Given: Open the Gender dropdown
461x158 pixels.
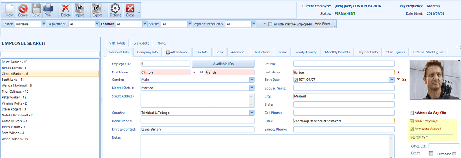Looking at the screenshot, I should coord(252,80).
